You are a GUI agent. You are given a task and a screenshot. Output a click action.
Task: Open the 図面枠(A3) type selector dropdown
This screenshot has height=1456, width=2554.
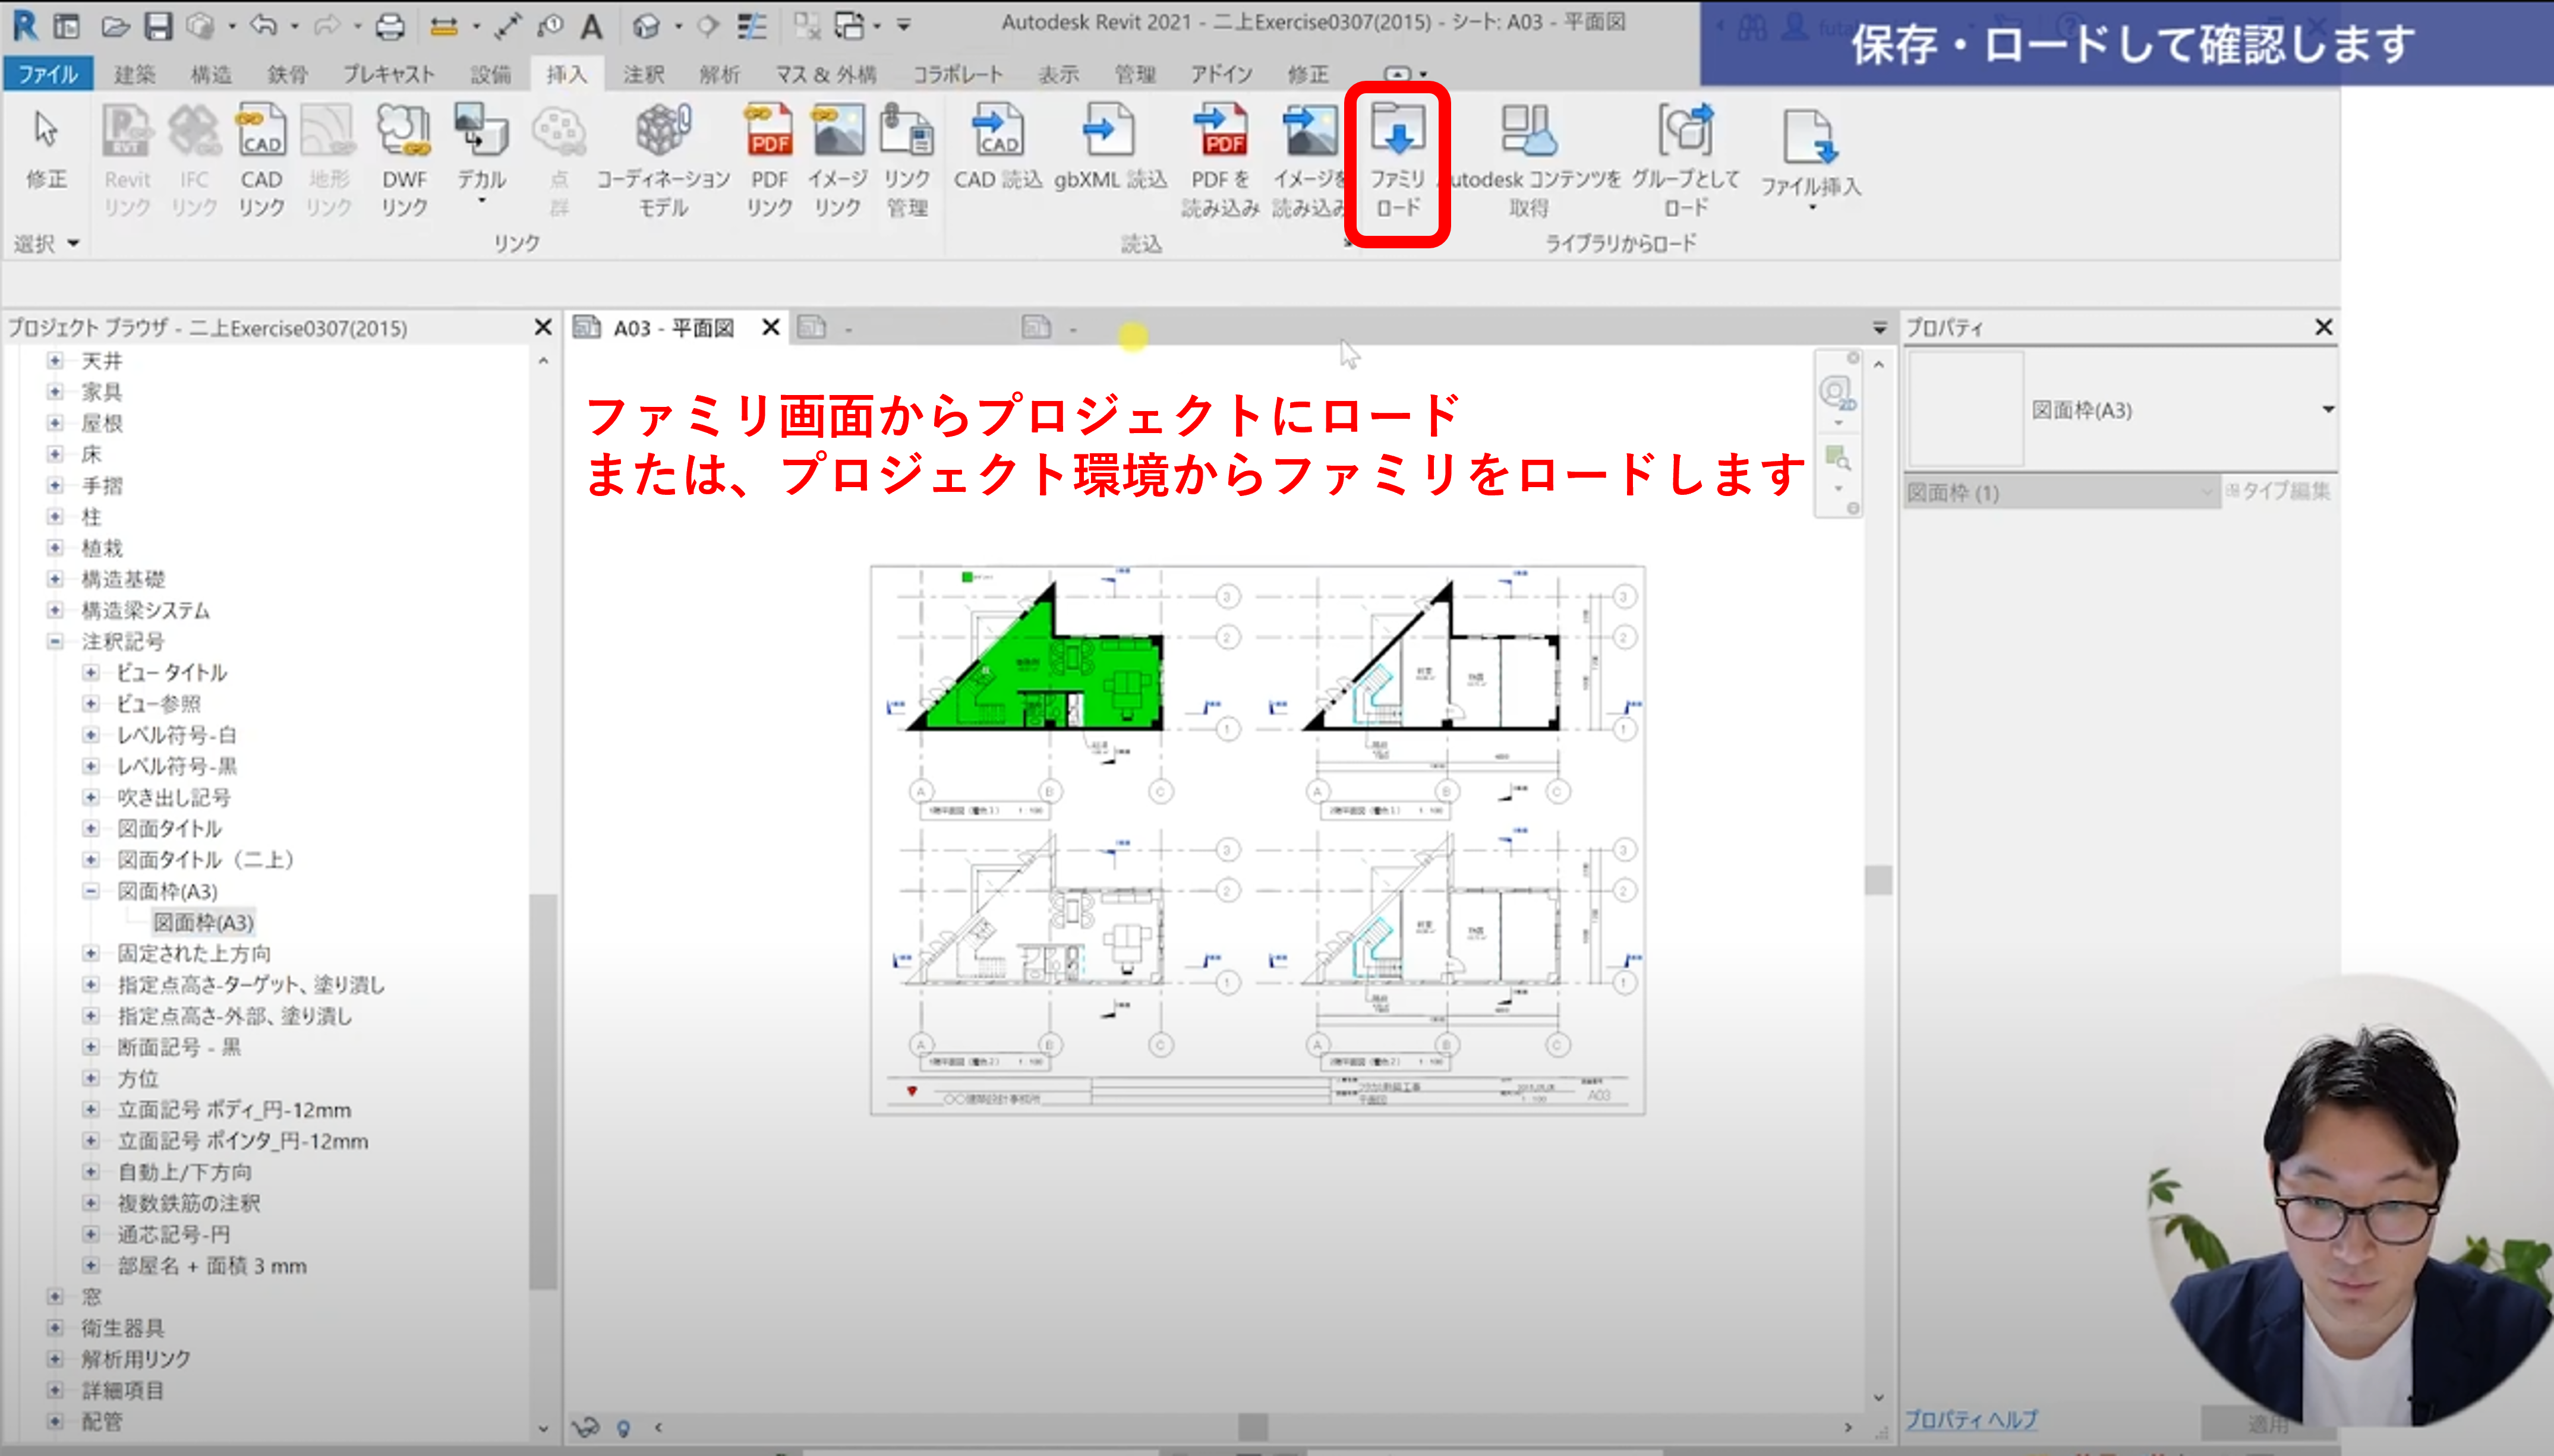(x=2328, y=410)
